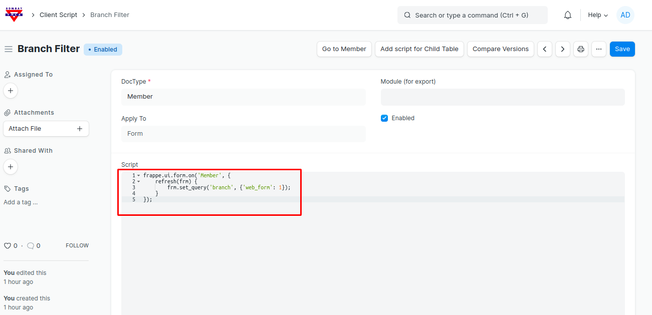Add an assignee with plus button
This screenshot has height=315, width=652.
[x=11, y=91]
